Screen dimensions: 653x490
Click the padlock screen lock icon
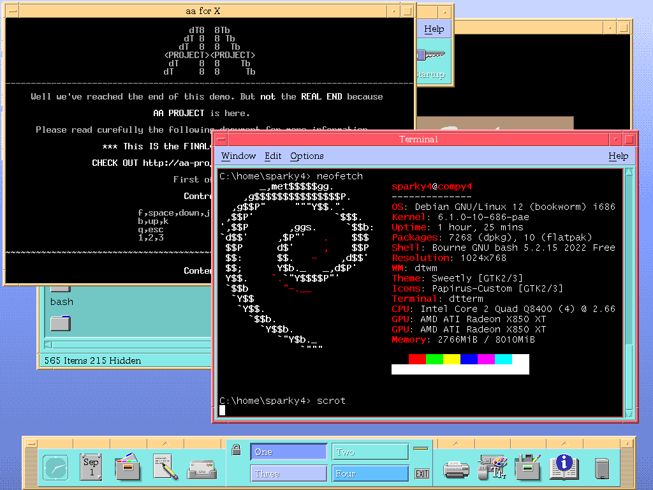coord(236,449)
